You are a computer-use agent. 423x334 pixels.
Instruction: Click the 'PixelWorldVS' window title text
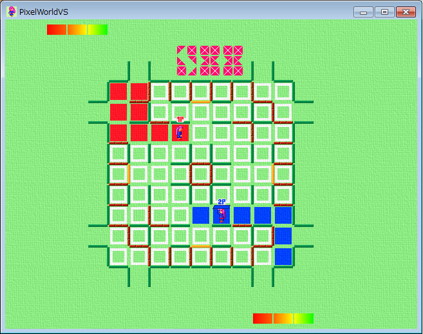coord(44,12)
